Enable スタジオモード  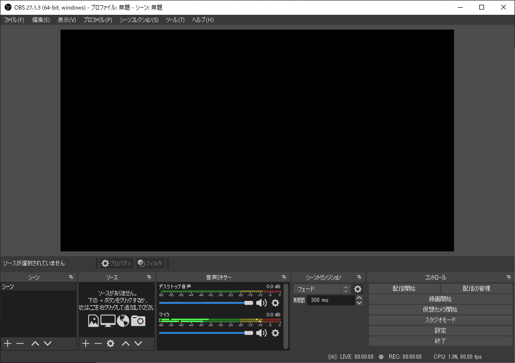441,320
